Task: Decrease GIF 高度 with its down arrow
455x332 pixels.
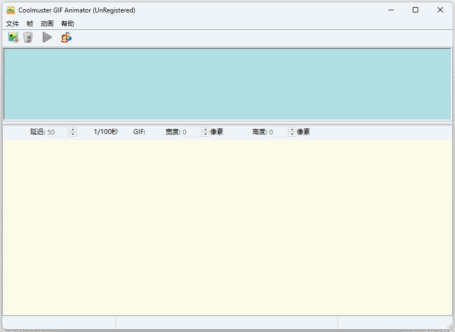Action: (x=292, y=134)
